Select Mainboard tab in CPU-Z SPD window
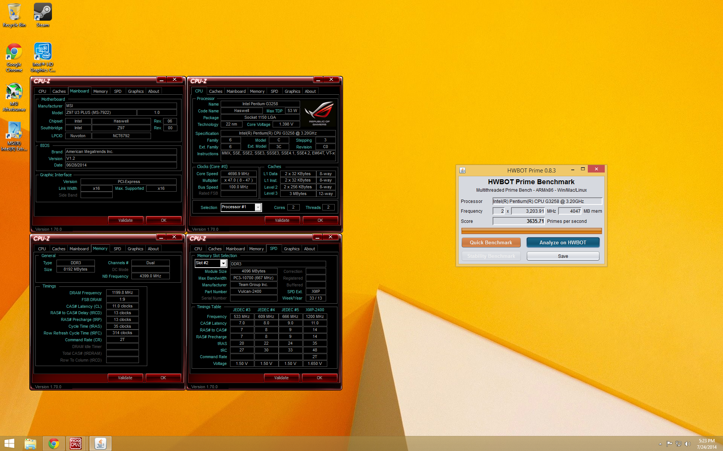 click(x=235, y=249)
